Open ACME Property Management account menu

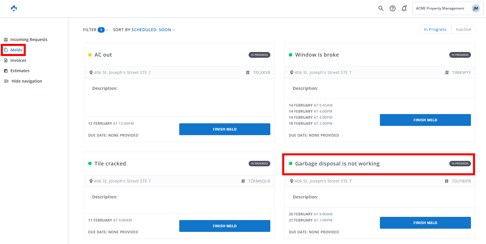pyautogui.click(x=440, y=8)
